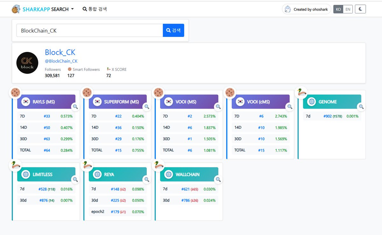This screenshot has height=235, width=382.
Task: Click rank #22 in SUPERFORM 7D row
Action: click(x=118, y=116)
